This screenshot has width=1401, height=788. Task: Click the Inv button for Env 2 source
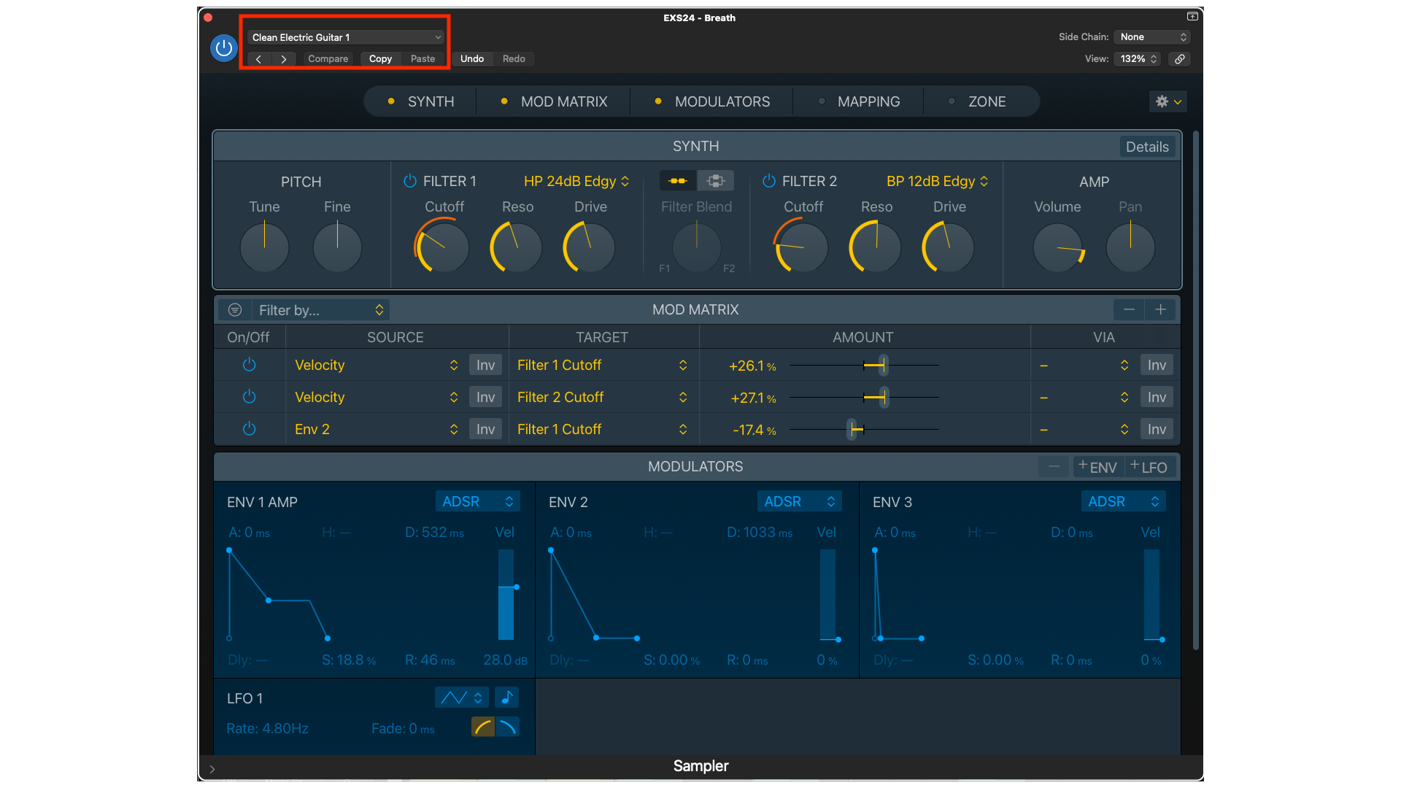coord(485,429)
